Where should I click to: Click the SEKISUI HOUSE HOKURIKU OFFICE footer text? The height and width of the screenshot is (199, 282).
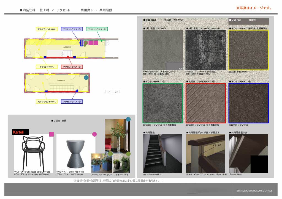click(x=254, y=191)
